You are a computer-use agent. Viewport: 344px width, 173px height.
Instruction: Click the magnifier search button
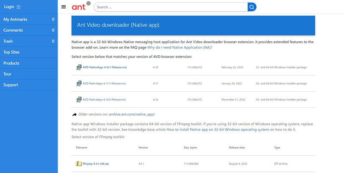[252, 7]
